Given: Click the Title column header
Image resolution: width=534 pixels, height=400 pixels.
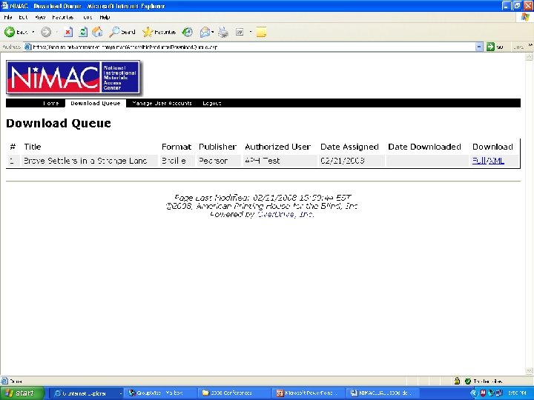Looking at the screenshot, I should tap(33, 147).
